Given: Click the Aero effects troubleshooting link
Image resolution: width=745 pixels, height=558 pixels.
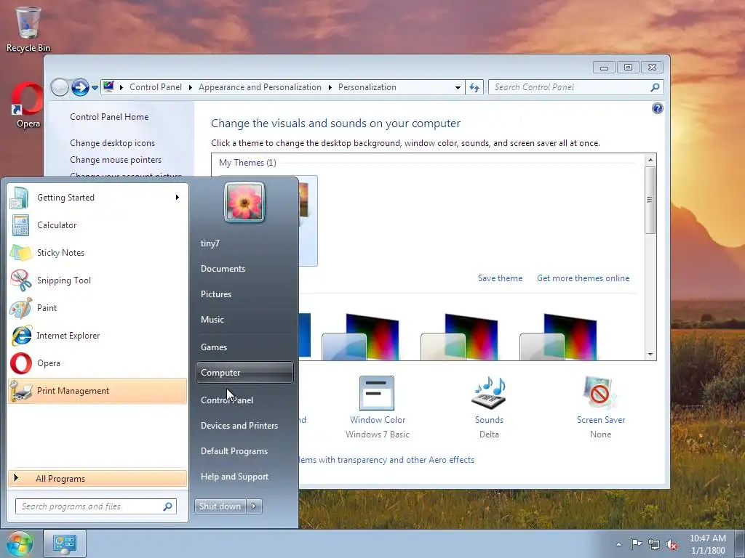Looking at the screenshot, I should pyautogui.click(x=386, y=460).
